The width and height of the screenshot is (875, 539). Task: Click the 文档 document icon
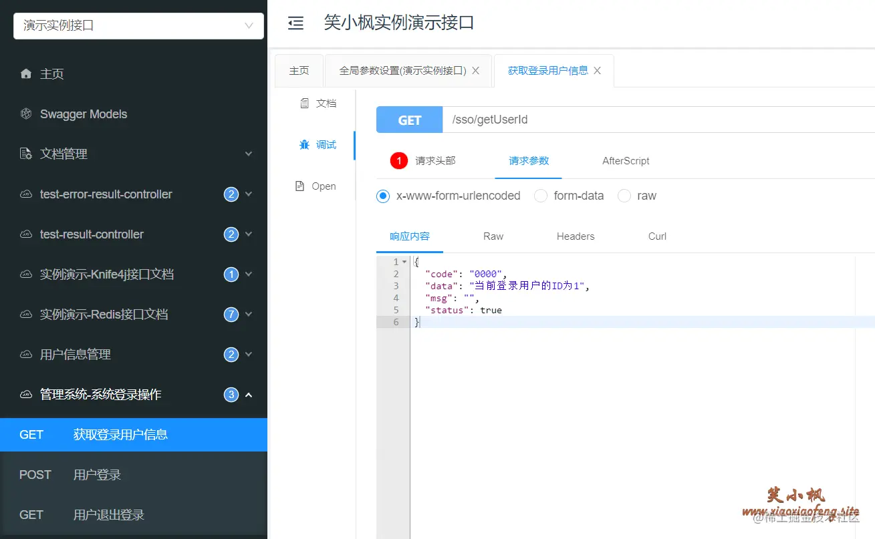tap(305, 104)
